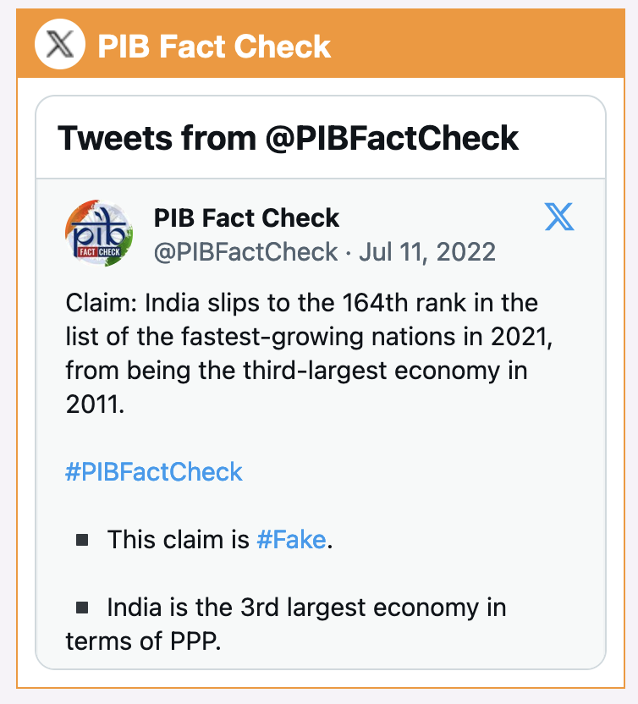
Task: Open the #PIBFactCheck hashtag
Action: pyautogui.click(x=156, y=471)
